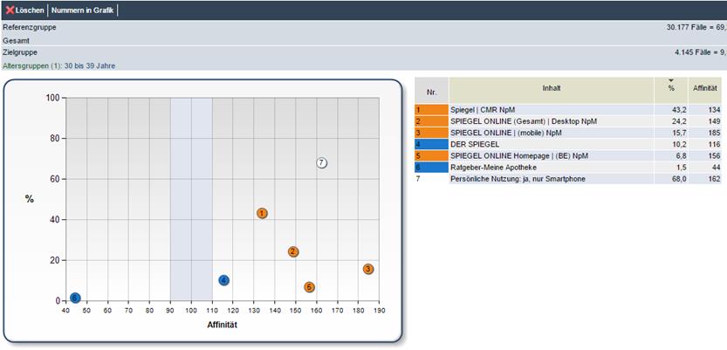Viewport: 727px width, 350px height.
Task: Click affinity value 149
Action: pyautogui.click(x=715, y=121)
